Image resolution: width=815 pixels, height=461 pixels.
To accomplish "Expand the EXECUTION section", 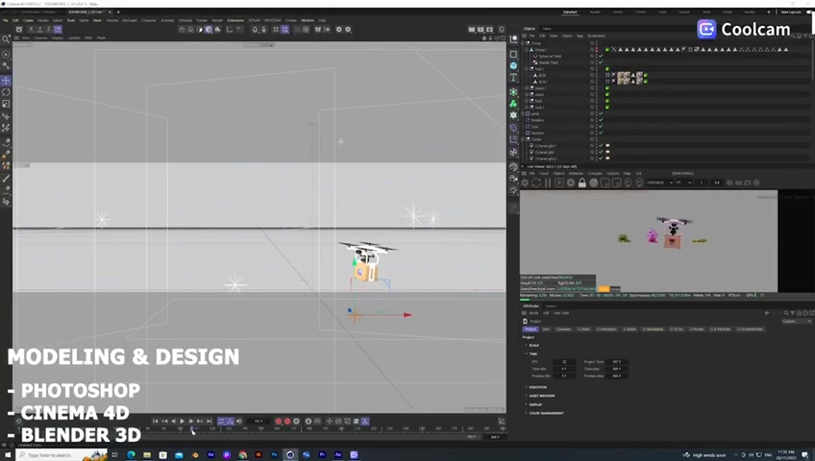I will pos(526,387).
